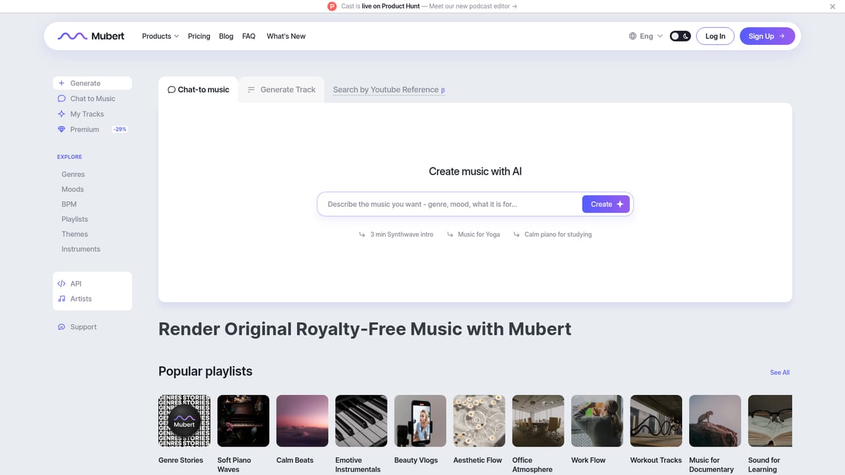
Task: Open Playlists in Explore sidebar
Action: [x=75, y=219]
